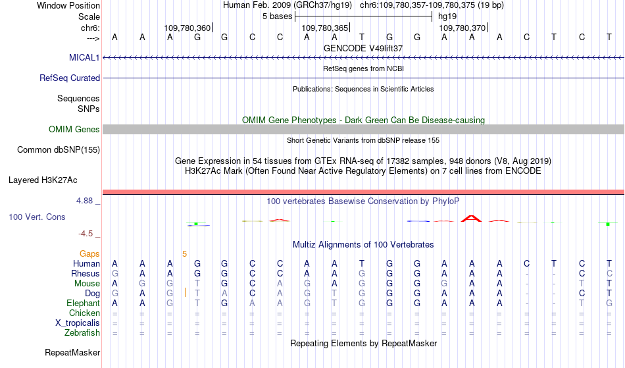Select the Human alignment row label

pos(86,263)
